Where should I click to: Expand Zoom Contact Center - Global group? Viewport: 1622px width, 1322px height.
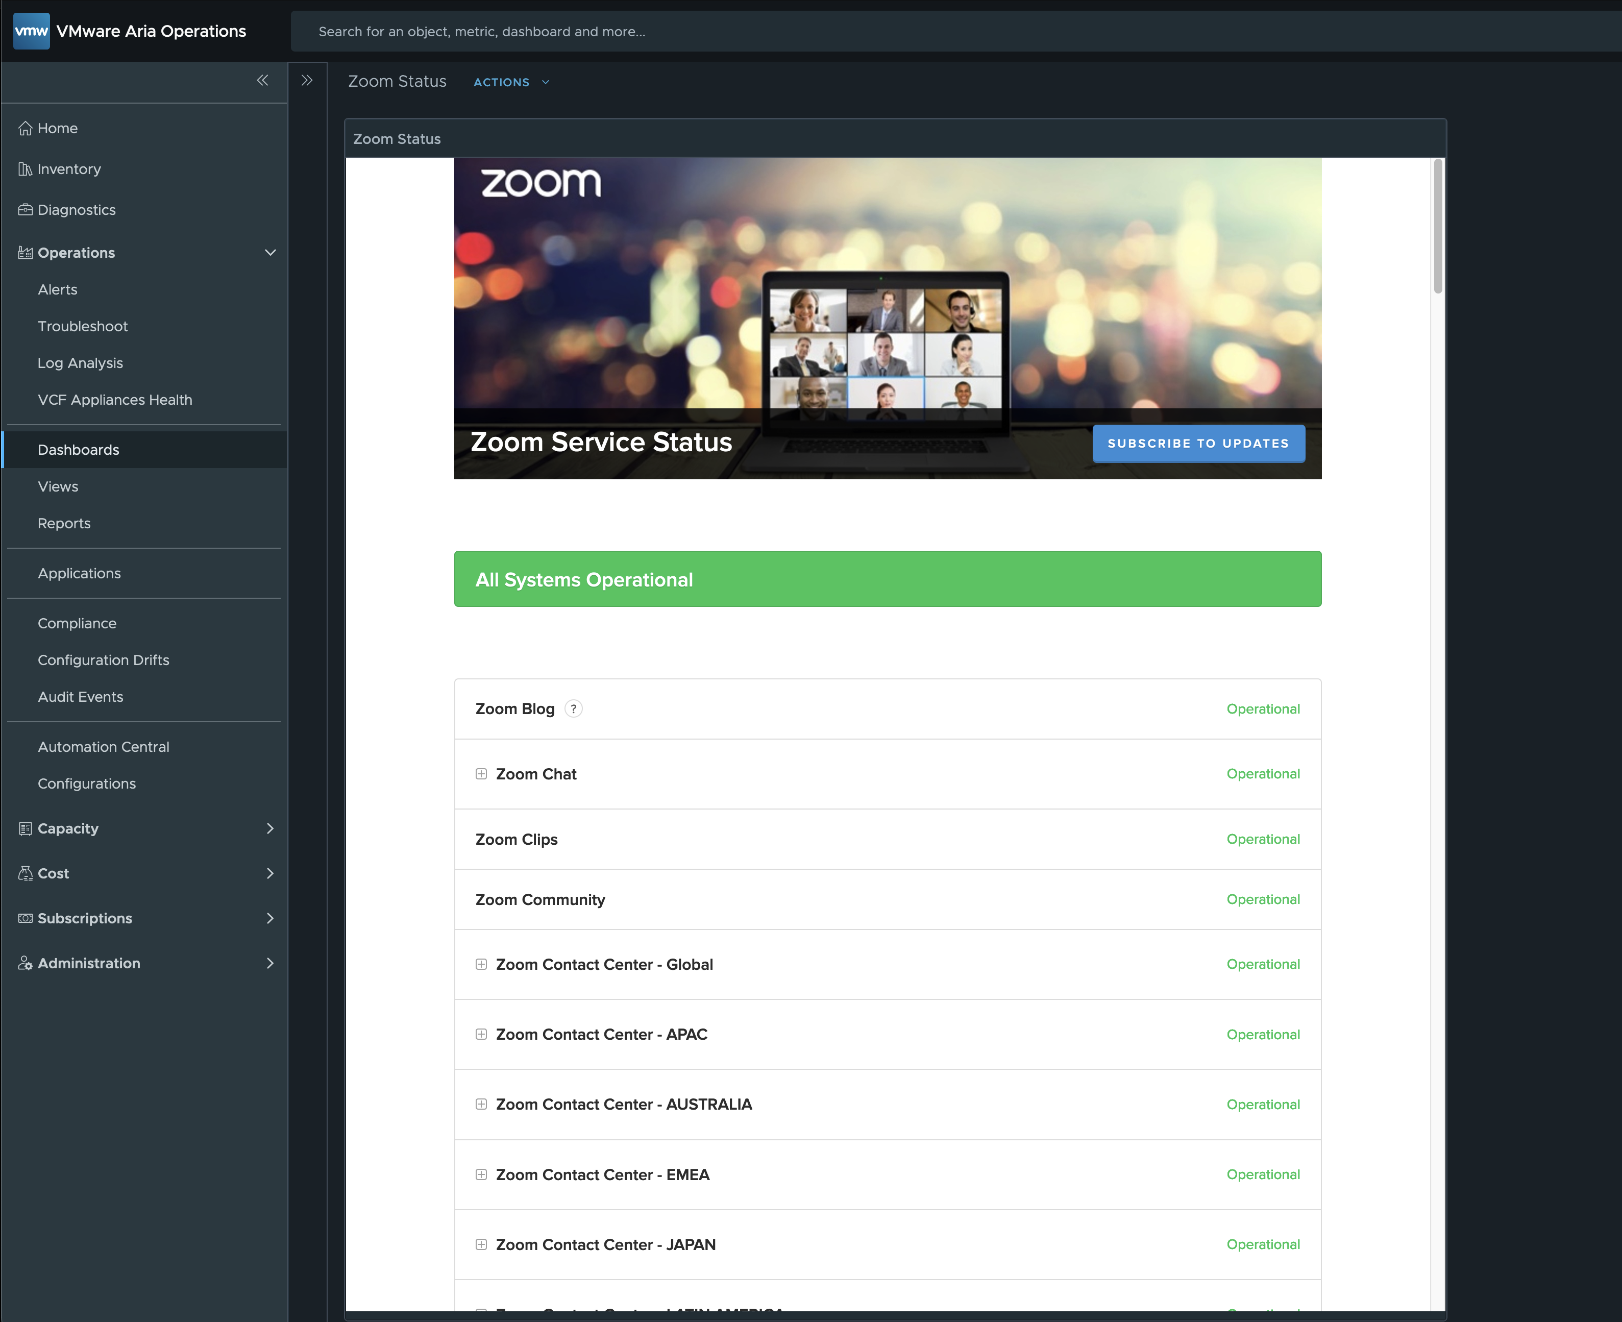(x=481, y=964)
